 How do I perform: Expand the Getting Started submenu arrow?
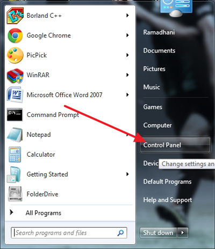click(127, 174)
